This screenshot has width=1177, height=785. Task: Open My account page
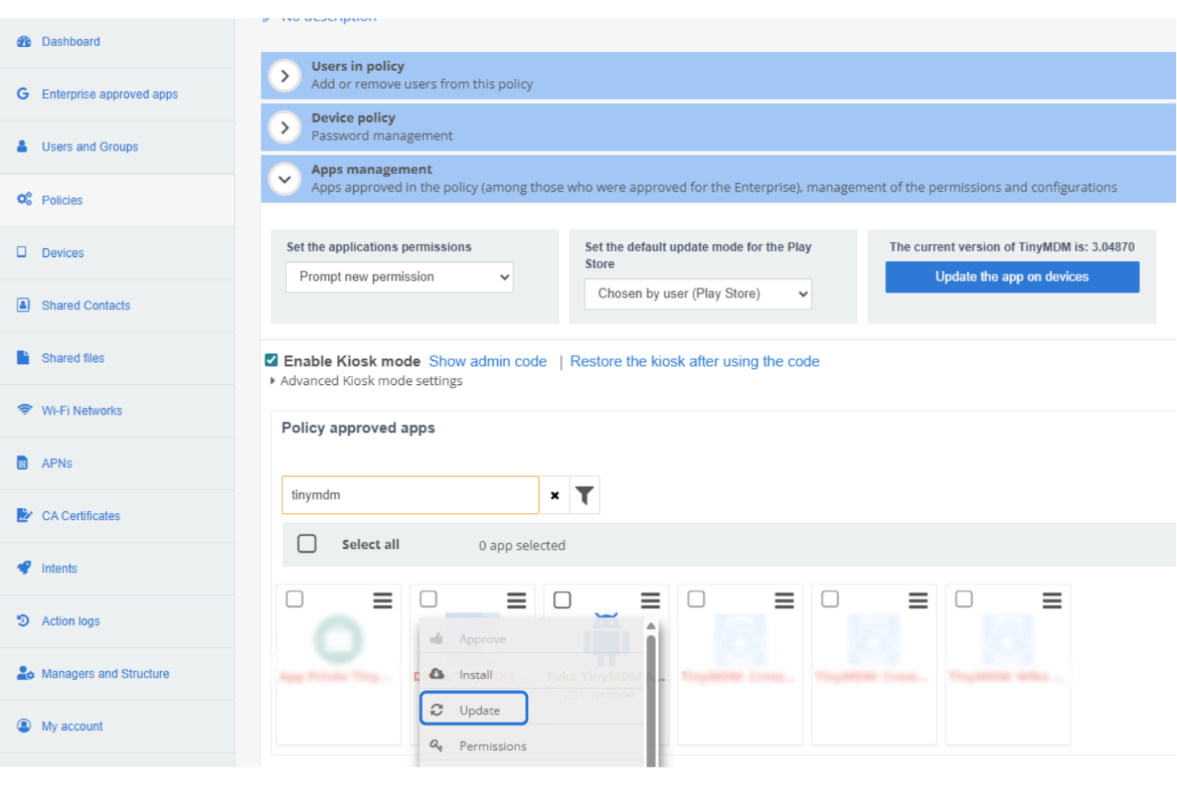coord(72,725)
